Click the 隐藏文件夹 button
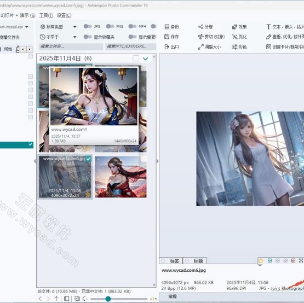The height and width of the screenshot is (303, 304). coord(10,37)
